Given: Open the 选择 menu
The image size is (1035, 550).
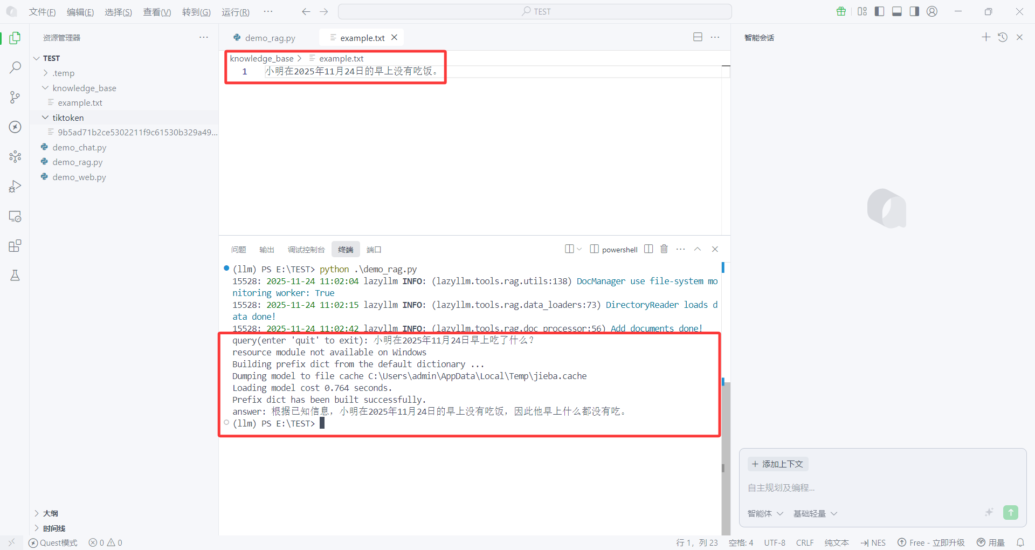Looking at the screenshot, I should click(x=118, y=12).
